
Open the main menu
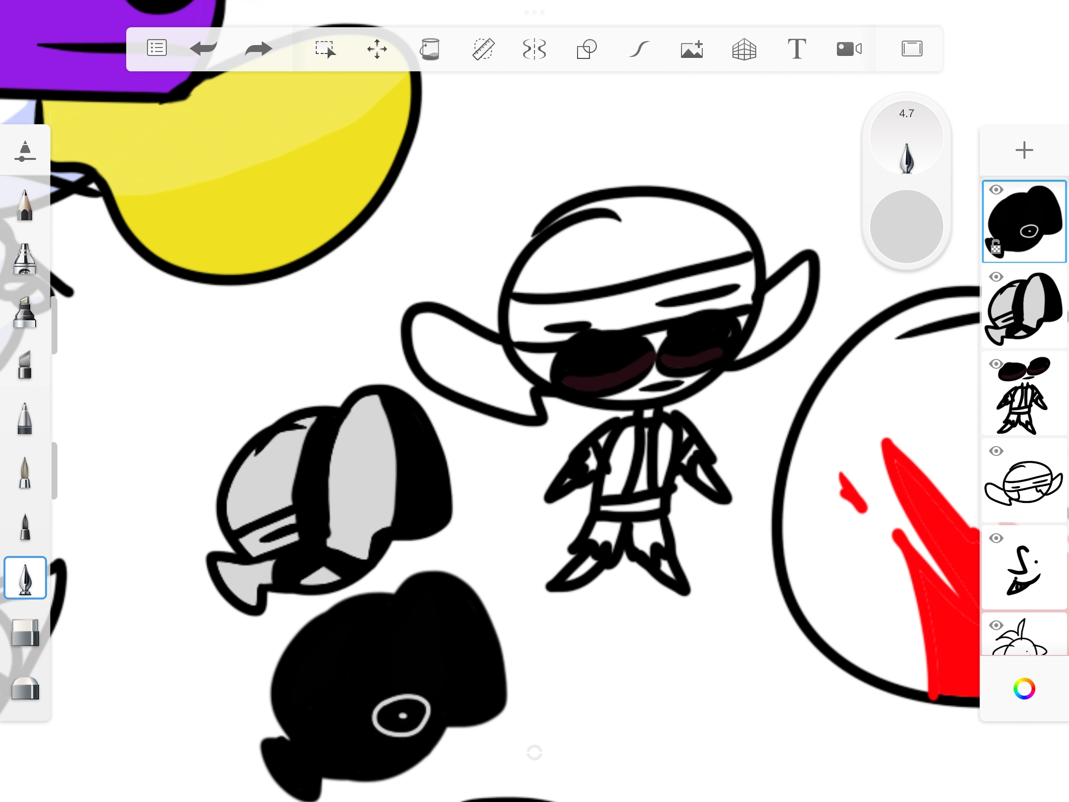[157, 48]
